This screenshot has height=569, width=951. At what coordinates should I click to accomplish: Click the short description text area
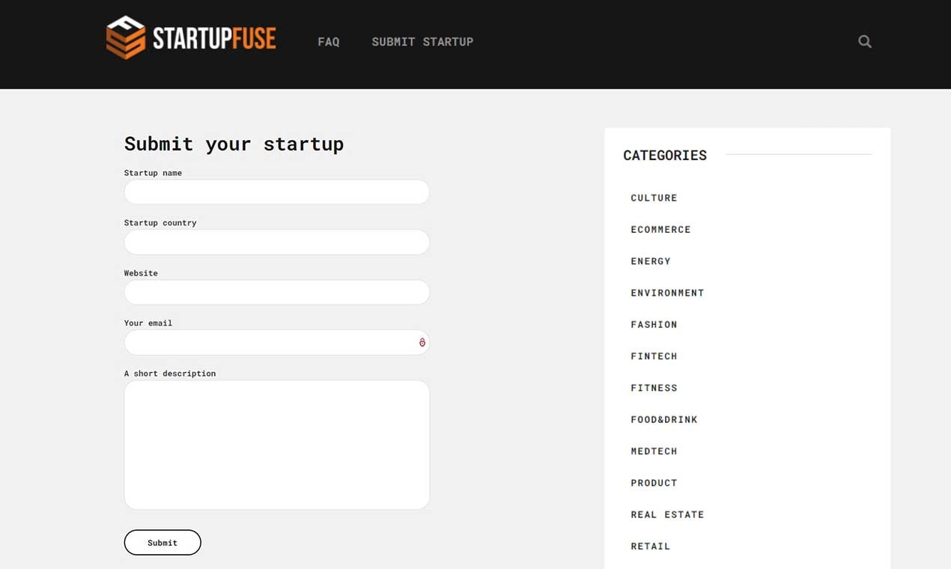point(276,445)
